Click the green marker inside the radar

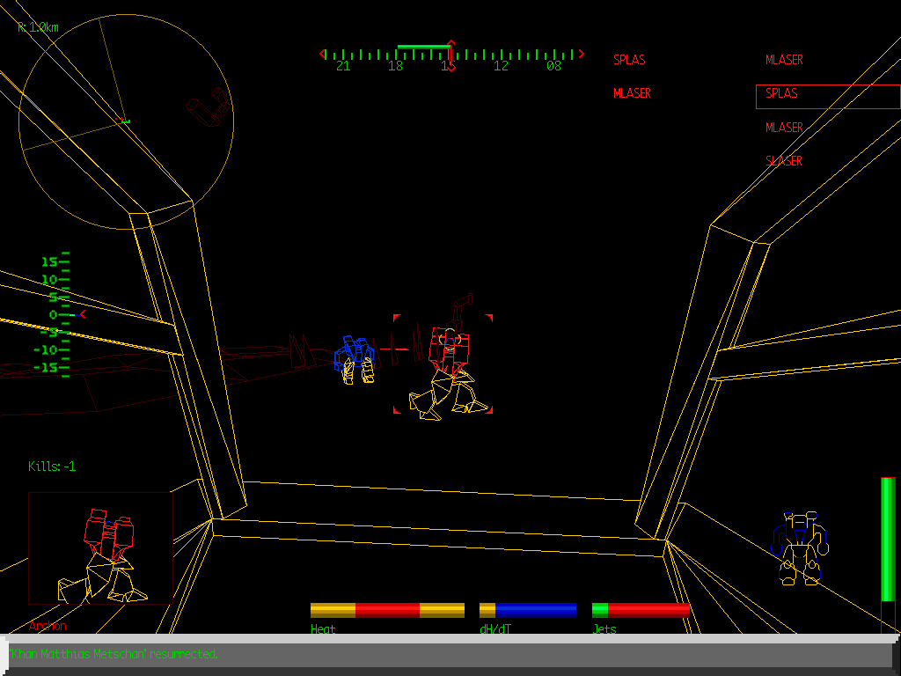coord(126,121)
